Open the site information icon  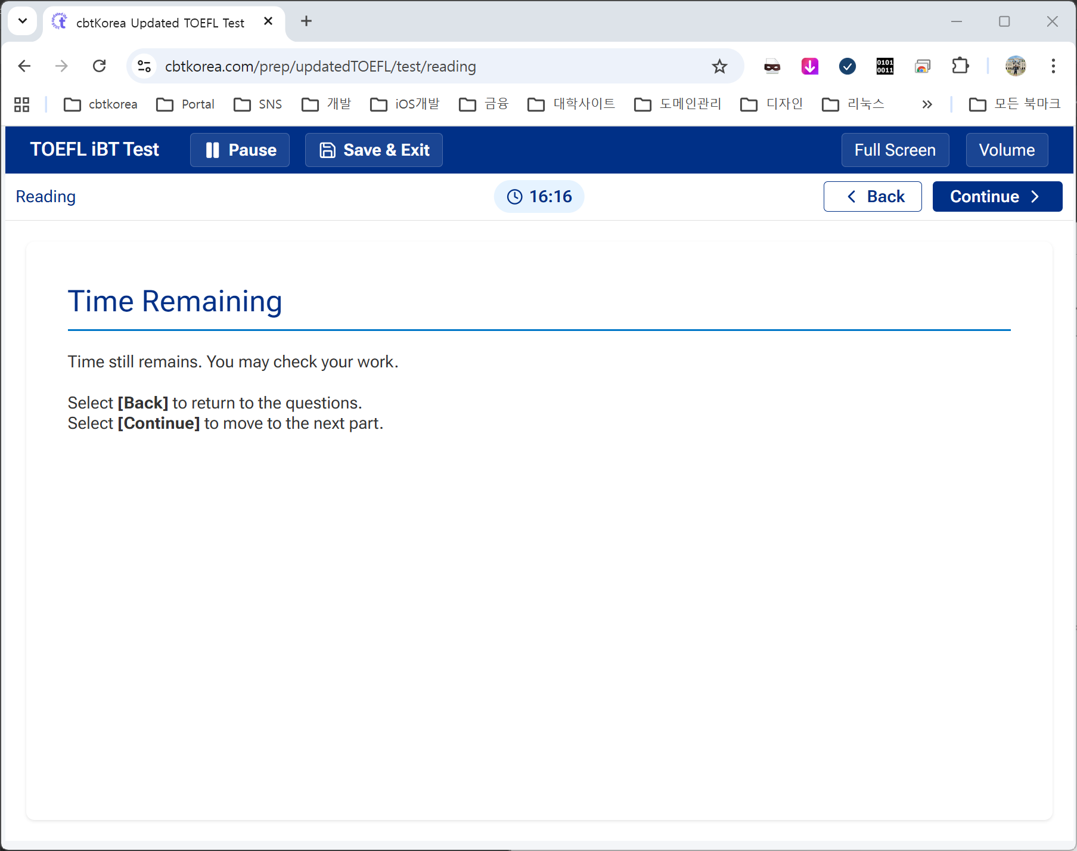pos(144,66)
